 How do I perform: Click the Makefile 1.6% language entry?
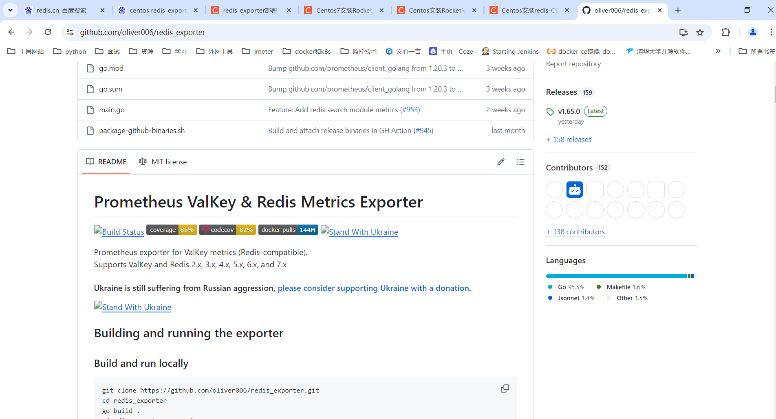(x=621, y=287)
